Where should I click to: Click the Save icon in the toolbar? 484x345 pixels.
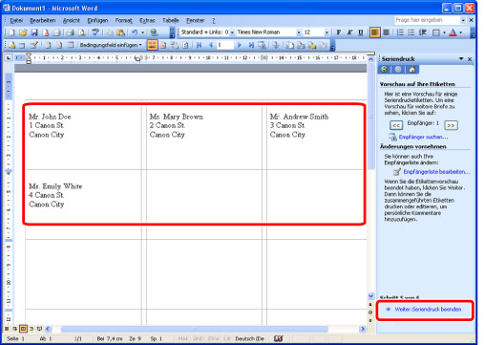(34, 32)
